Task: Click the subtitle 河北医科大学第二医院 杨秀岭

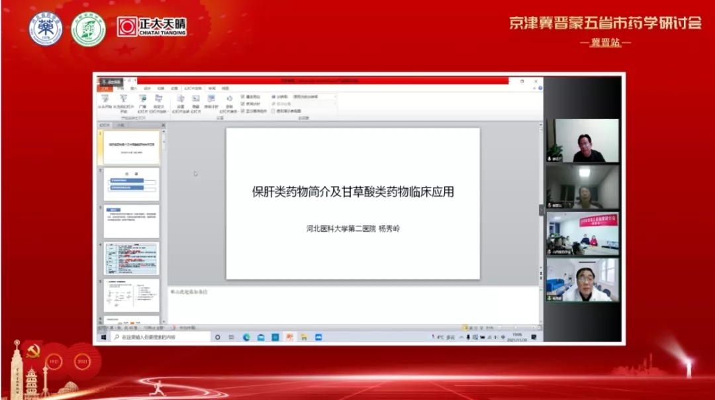Action: 353,229
